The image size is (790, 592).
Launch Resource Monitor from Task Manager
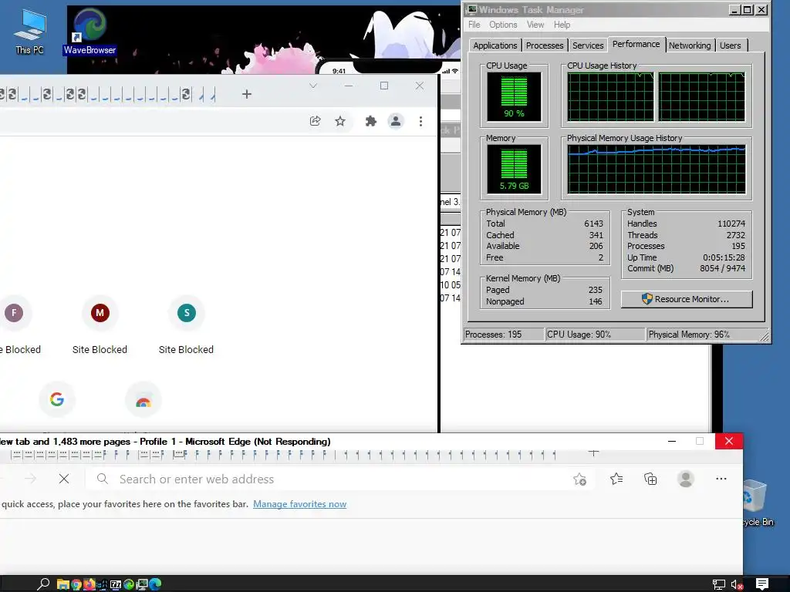tap(686, 299)
